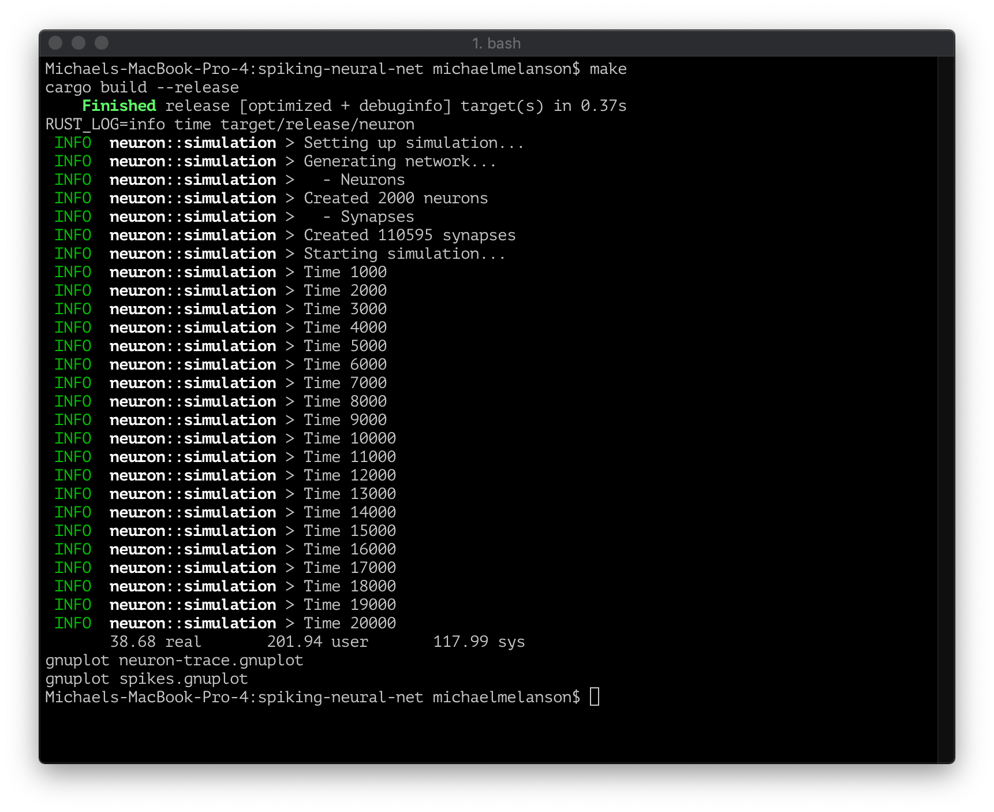This screenshot has width=994, height=812.
Task: Click the 'Time 2000' log entry
Action: [345, 290]
